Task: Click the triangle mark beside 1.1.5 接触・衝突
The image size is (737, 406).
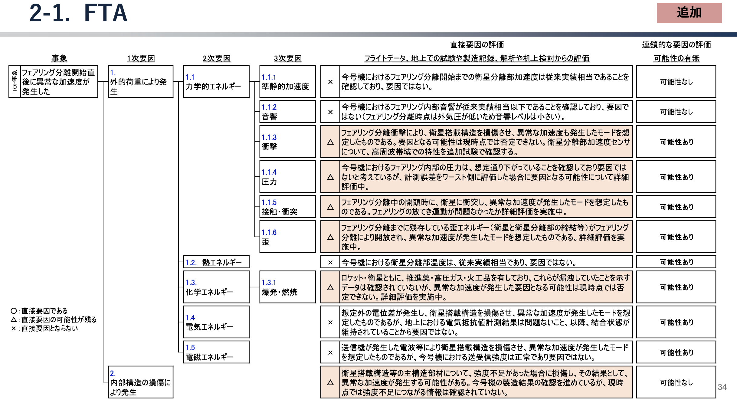Action: click(x=330, y=207)
